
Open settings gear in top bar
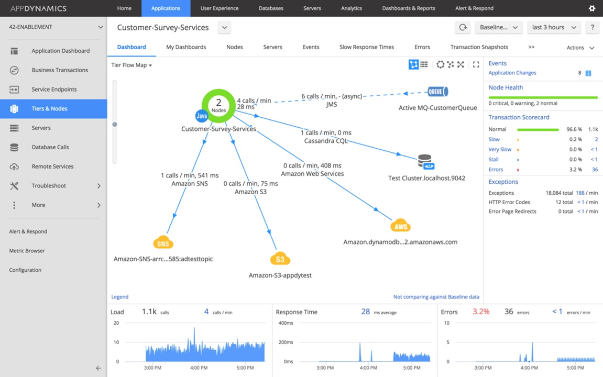(x=592, y=8)
